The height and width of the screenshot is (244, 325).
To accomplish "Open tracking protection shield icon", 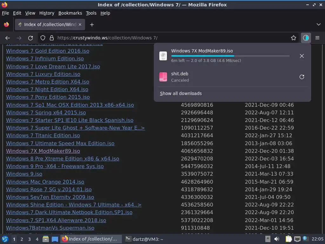I will [43, 38].
